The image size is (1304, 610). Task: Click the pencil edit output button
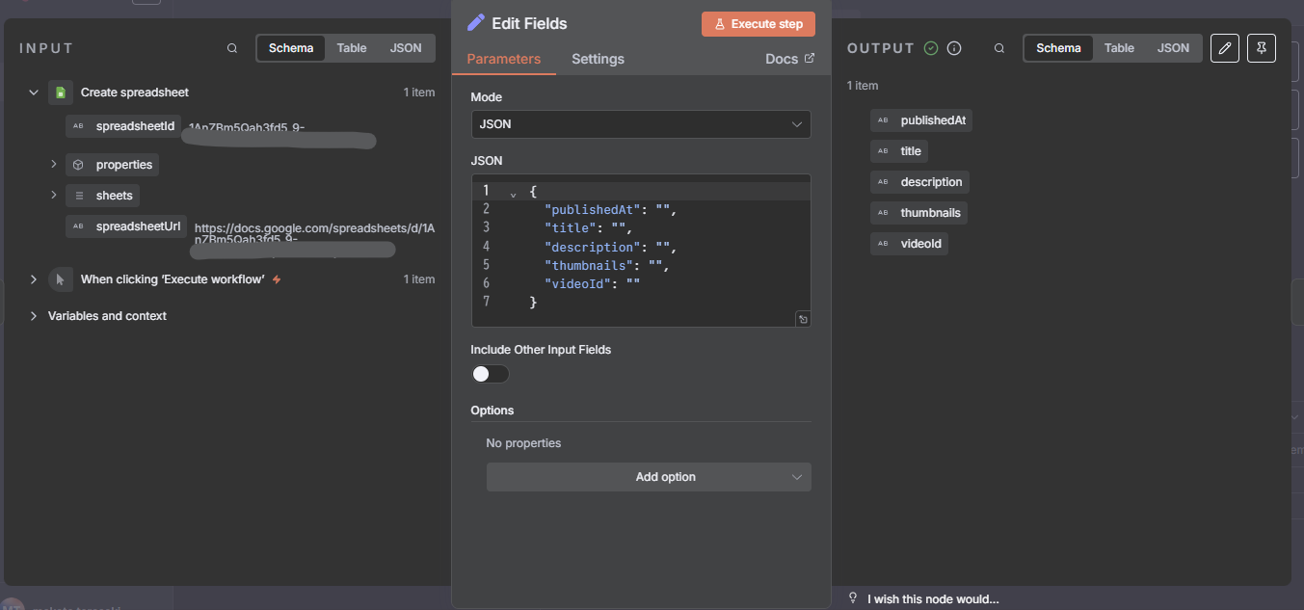click(1224, 48)
